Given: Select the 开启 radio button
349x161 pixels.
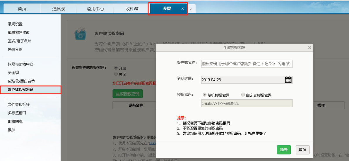Looking at the screenshot, I should (x=116, y=67).
